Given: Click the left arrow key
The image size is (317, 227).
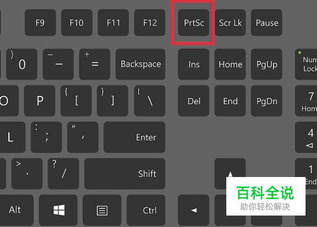Looking at the screenshot, I should pos(193,210).
